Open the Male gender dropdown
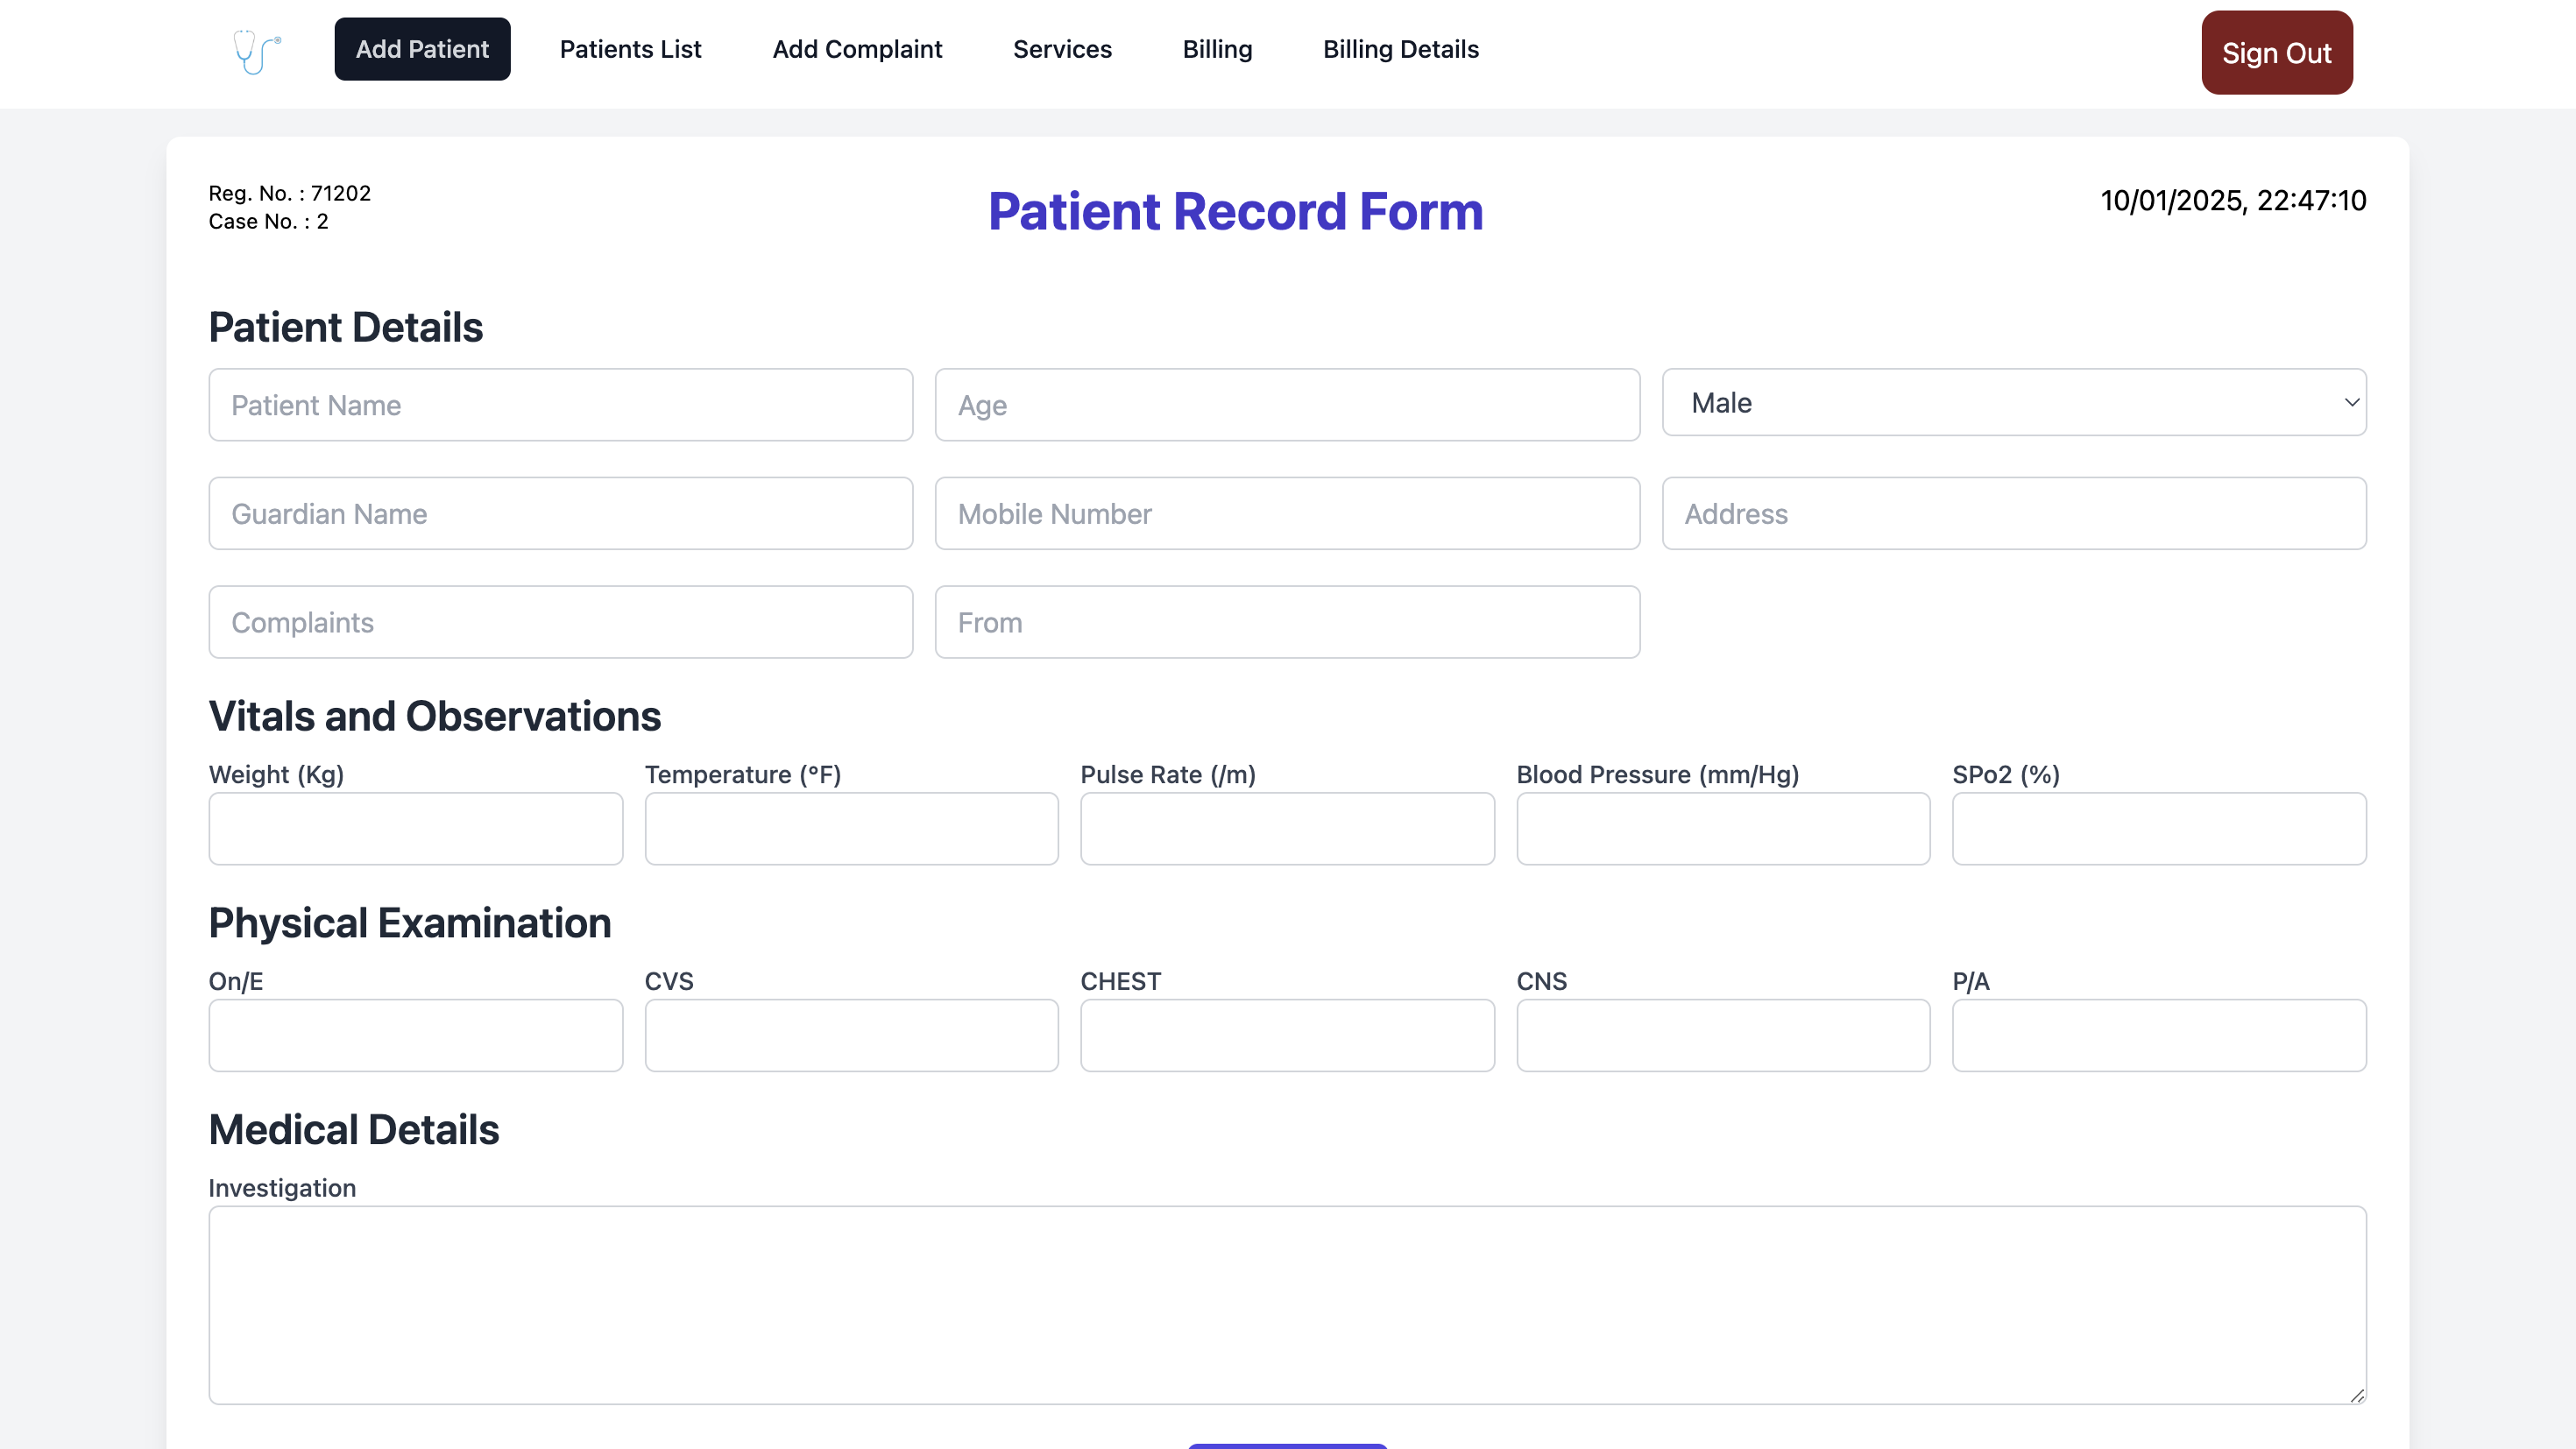The image size is (2576, 1449). coord(2013,403)
